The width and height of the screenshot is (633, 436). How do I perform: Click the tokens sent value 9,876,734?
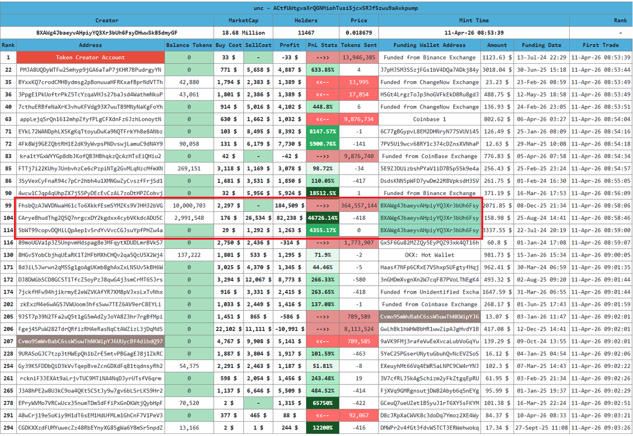click(359, 119)
